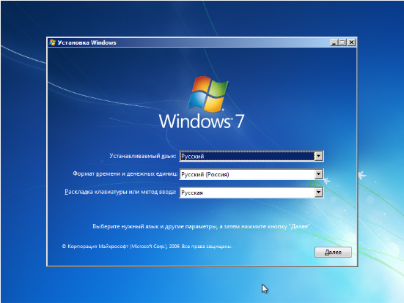404x303 pixels.
Task: Click the Устанавливаемый язык label
Action: pos(143,156)
